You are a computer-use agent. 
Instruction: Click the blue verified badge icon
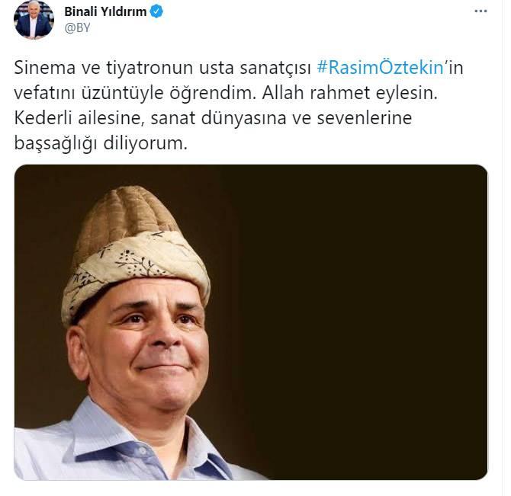[156, 11]
